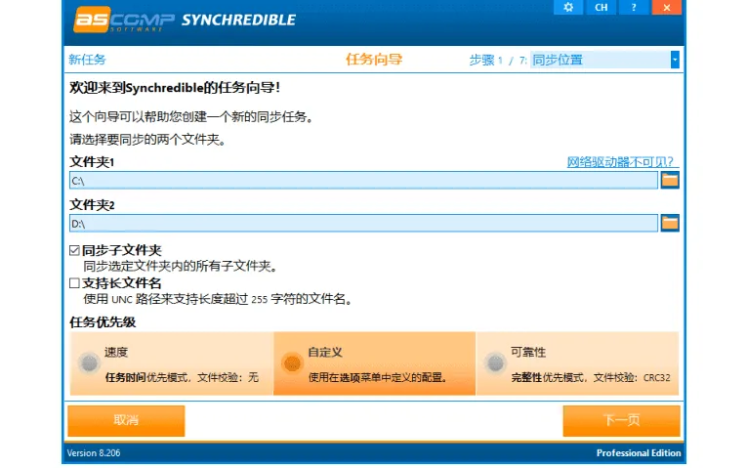This screenshot has height=468, width=747.
Task: Select the 可靠性 priority option
Action: point(577,363)
